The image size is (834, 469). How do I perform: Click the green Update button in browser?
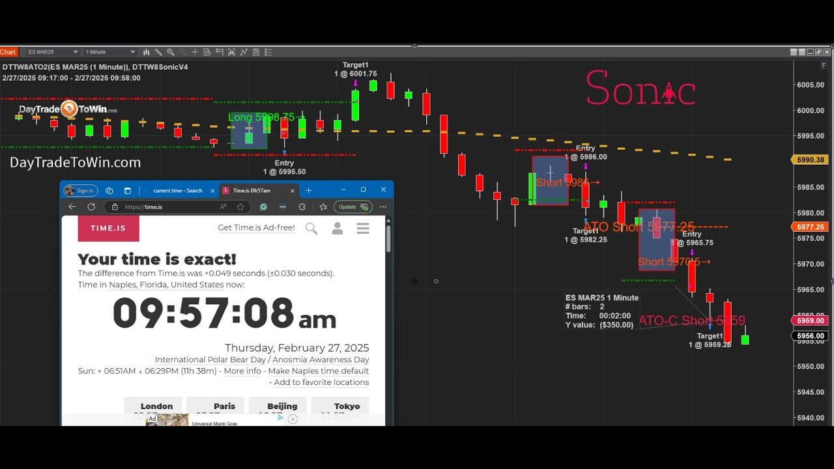click(x=346, y=206)
